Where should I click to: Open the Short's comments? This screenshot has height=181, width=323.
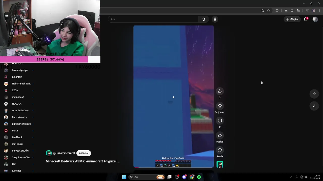pos(220,121)
